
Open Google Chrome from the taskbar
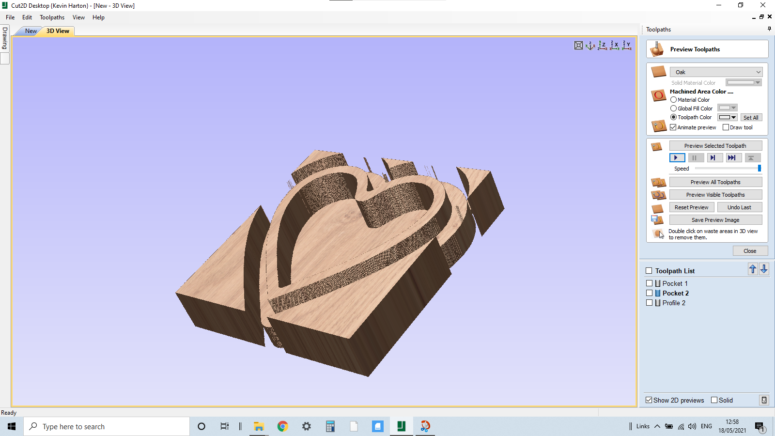click(x=283, y=426)
